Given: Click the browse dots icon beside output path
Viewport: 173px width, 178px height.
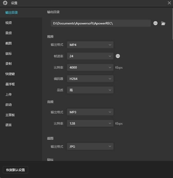Looking at the screenshot, I should click(155, 23).
